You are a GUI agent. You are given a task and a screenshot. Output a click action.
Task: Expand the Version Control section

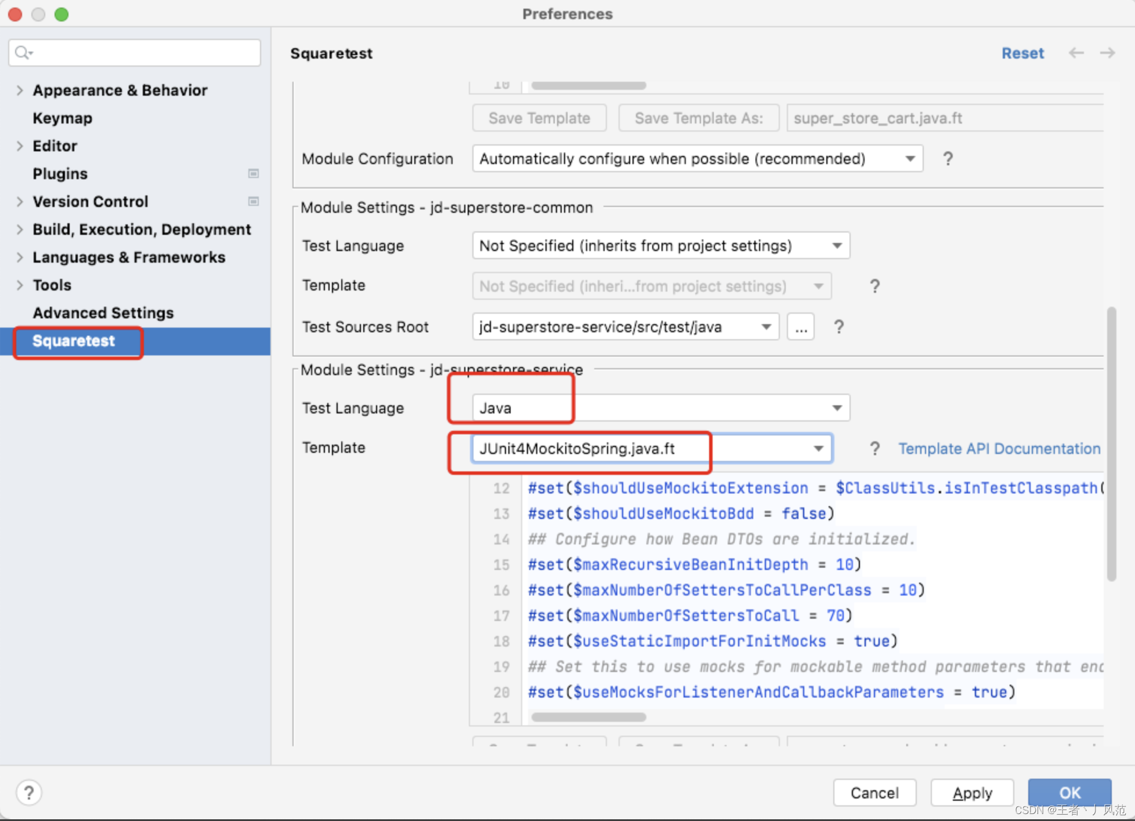click(20, 202)
